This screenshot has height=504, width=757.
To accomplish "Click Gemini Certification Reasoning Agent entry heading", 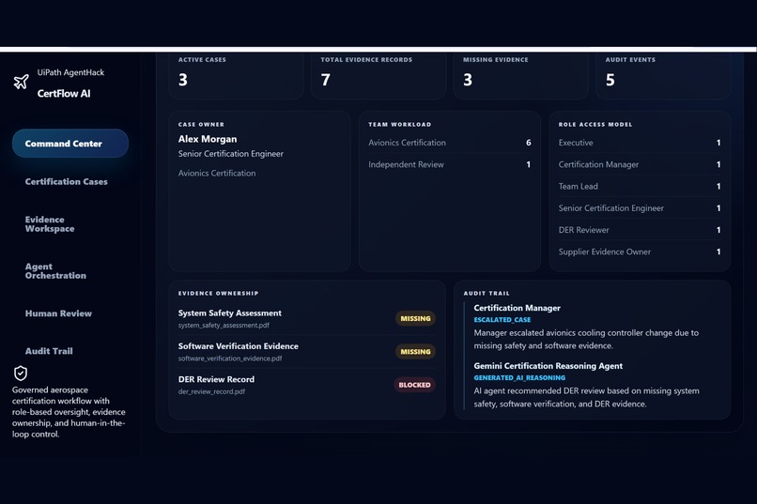I will click(548, 366).
